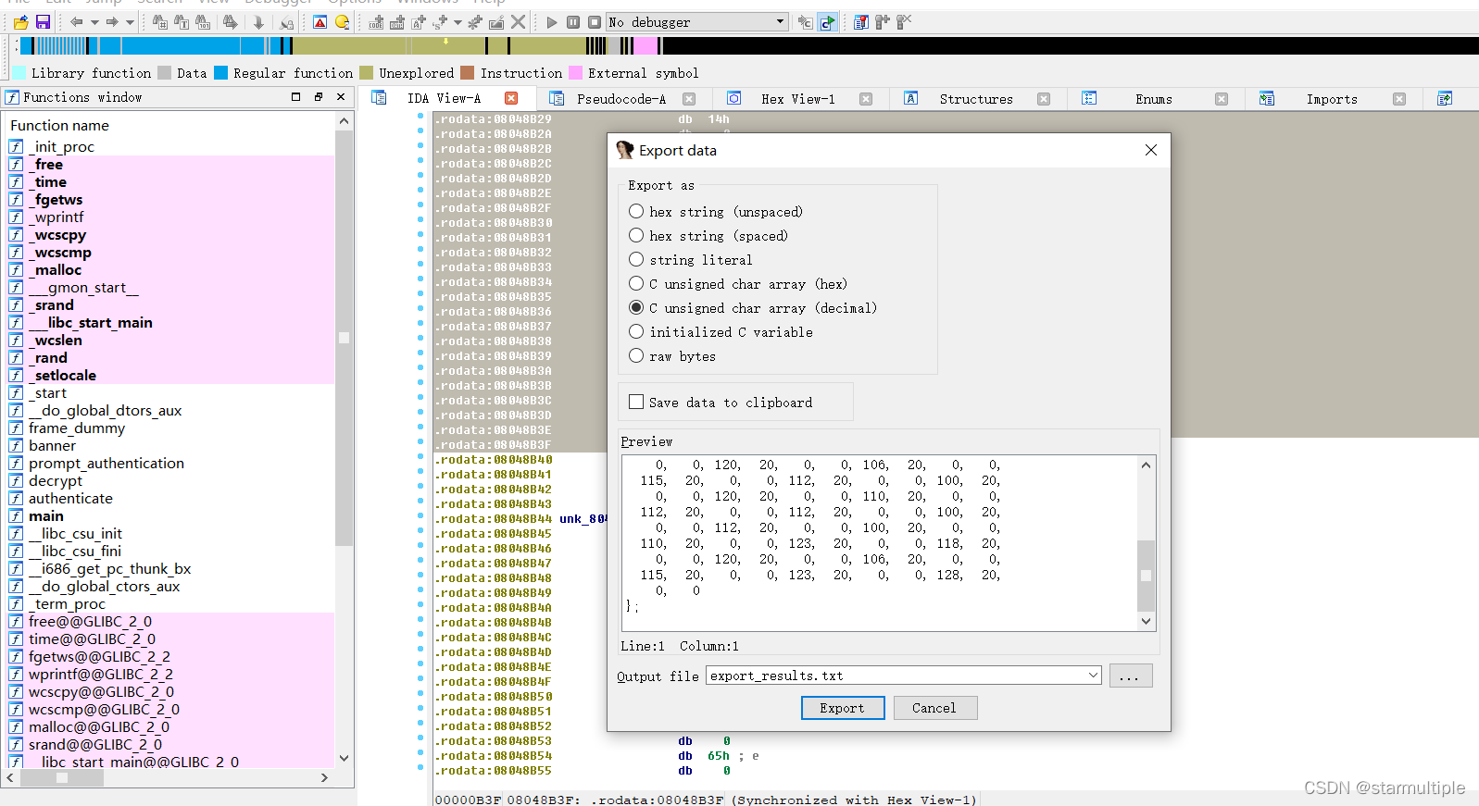Image resolution: width=1479 pixels, height=806 pixels.
Task: Click the Enums tab icon
Action: click(x=1089, y=98)
